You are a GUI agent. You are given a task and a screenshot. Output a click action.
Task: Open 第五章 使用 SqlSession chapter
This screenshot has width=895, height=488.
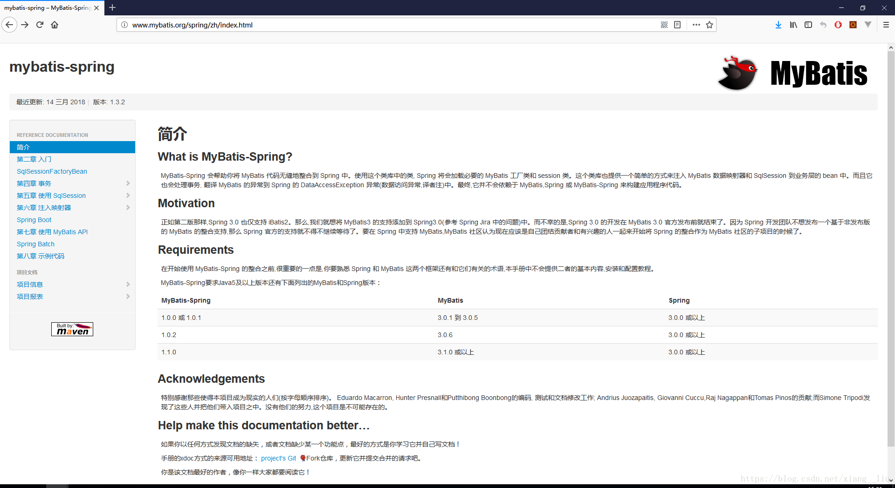click(x=51, y=196)
